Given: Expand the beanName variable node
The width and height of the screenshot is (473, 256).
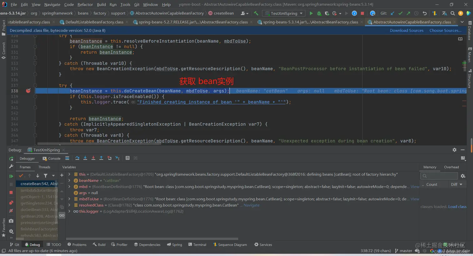Looking at the screenshot, I should (x=69, y=181).
